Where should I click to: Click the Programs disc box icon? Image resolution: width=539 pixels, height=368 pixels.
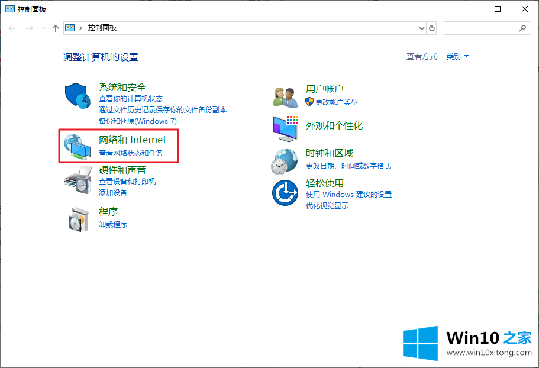78,218
